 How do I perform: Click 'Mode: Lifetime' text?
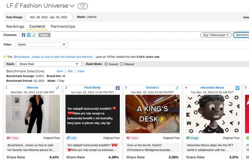click(x=87, y=17)
